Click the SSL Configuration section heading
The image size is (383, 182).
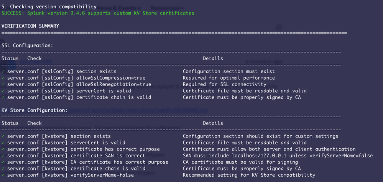(27, 45)
